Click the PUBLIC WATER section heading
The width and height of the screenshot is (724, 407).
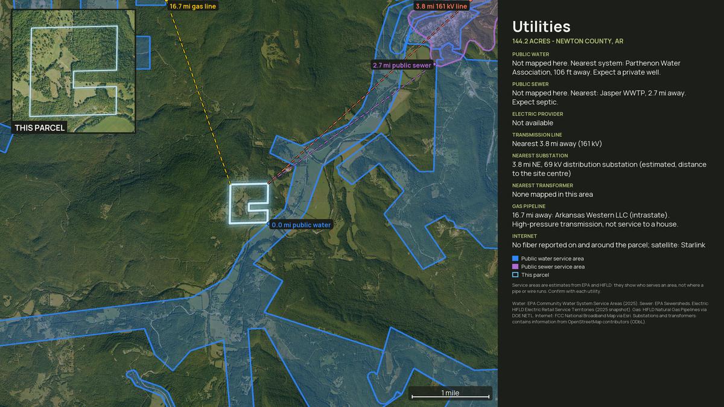[530, 54]
